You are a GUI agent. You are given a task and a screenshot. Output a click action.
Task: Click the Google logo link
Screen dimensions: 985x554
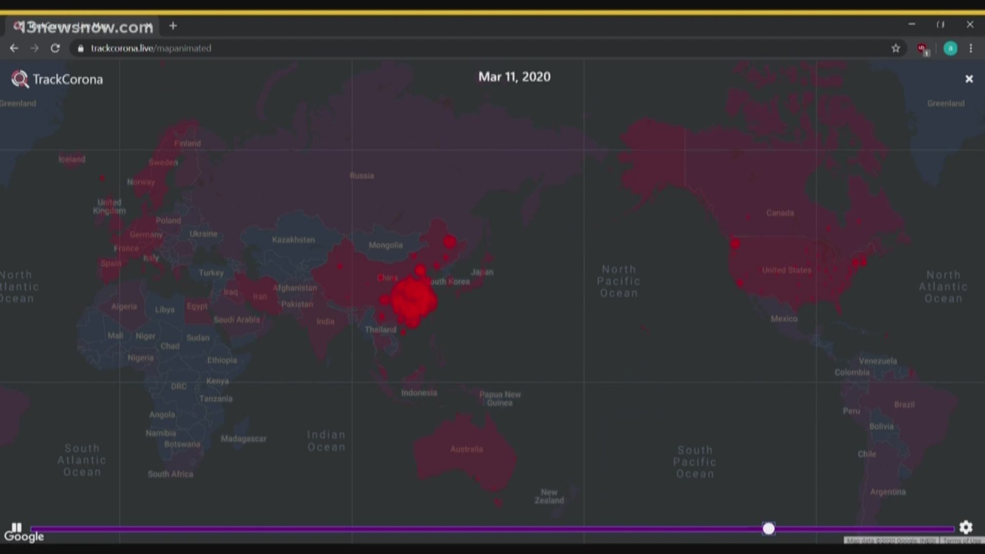pos(24,537)
